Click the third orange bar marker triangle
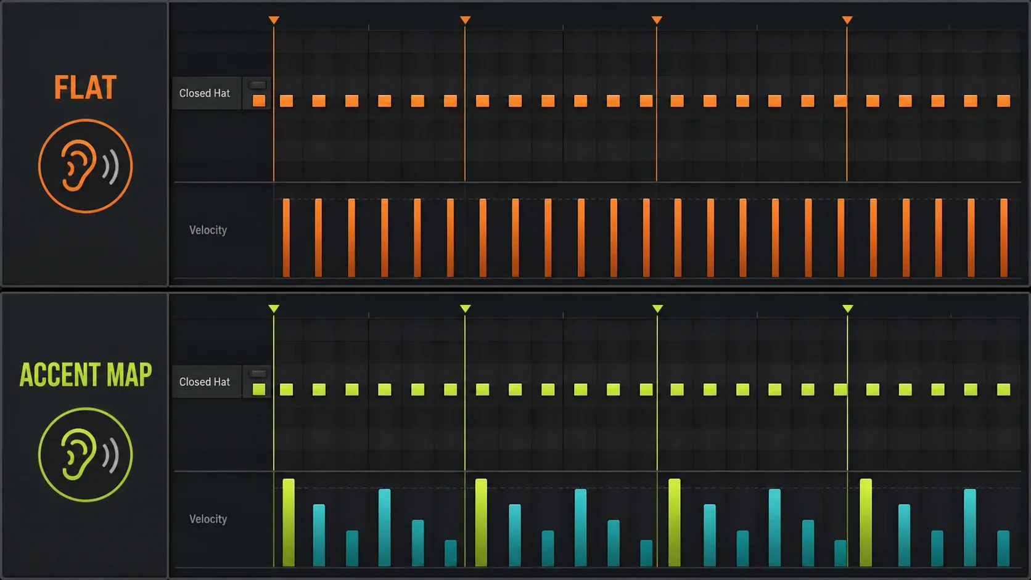Viewport: 1031px width, 580px height. click(657, 20)
